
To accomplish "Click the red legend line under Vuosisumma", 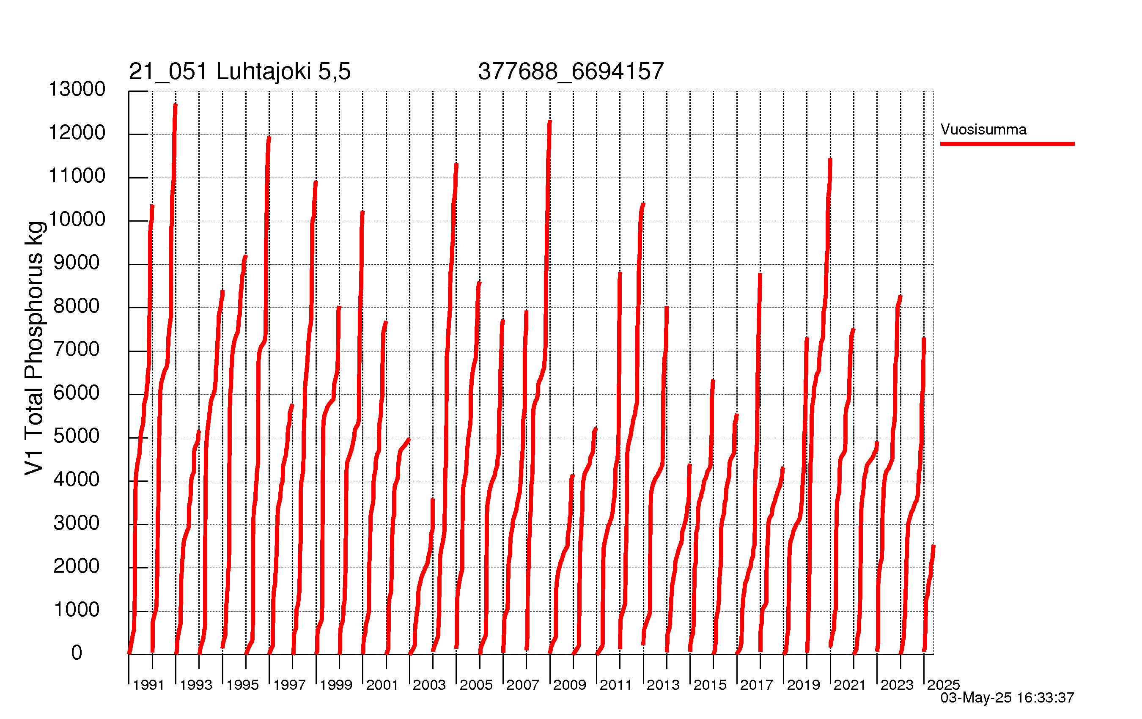I will [x=1007, y=144].
